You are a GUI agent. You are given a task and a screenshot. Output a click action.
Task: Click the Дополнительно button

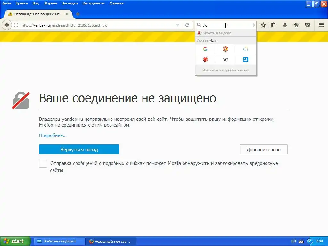pyautogui.click(x=264, y=149)
